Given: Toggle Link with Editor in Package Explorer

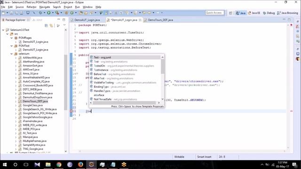Looking at the screenshot, I should coord(51,25).
